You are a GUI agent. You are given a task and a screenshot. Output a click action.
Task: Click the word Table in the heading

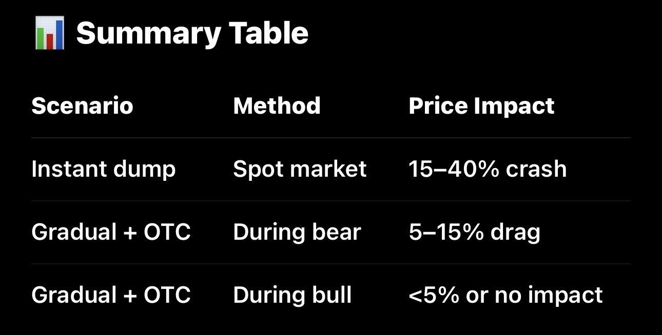268,33
